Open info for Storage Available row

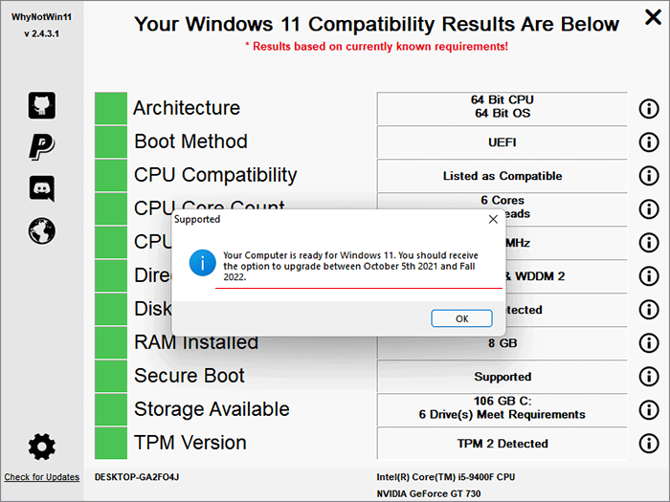tap(648, 410)
